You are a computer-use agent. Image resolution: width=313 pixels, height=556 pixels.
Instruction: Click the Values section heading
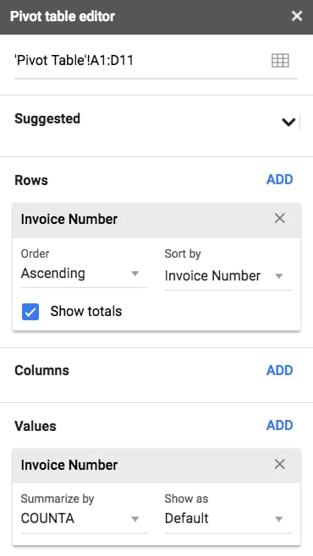click(36, 426)
